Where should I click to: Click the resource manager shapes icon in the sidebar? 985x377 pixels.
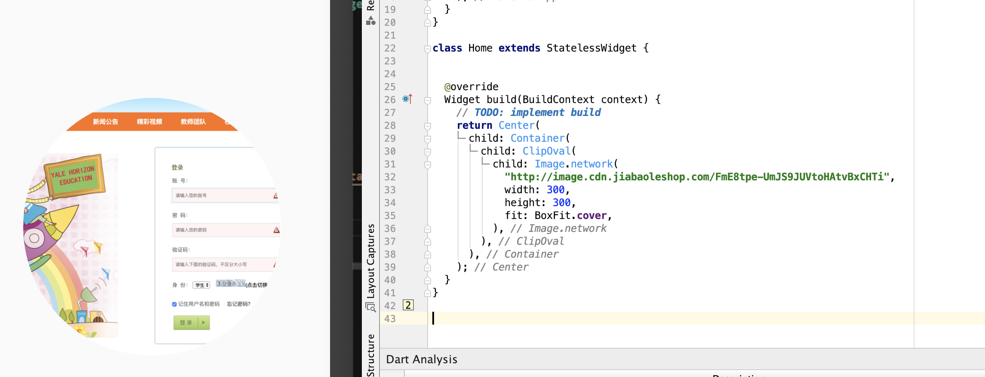coord(370,20)
